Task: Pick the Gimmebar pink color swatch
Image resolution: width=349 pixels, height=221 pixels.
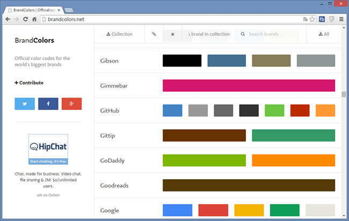Action: 249,86
